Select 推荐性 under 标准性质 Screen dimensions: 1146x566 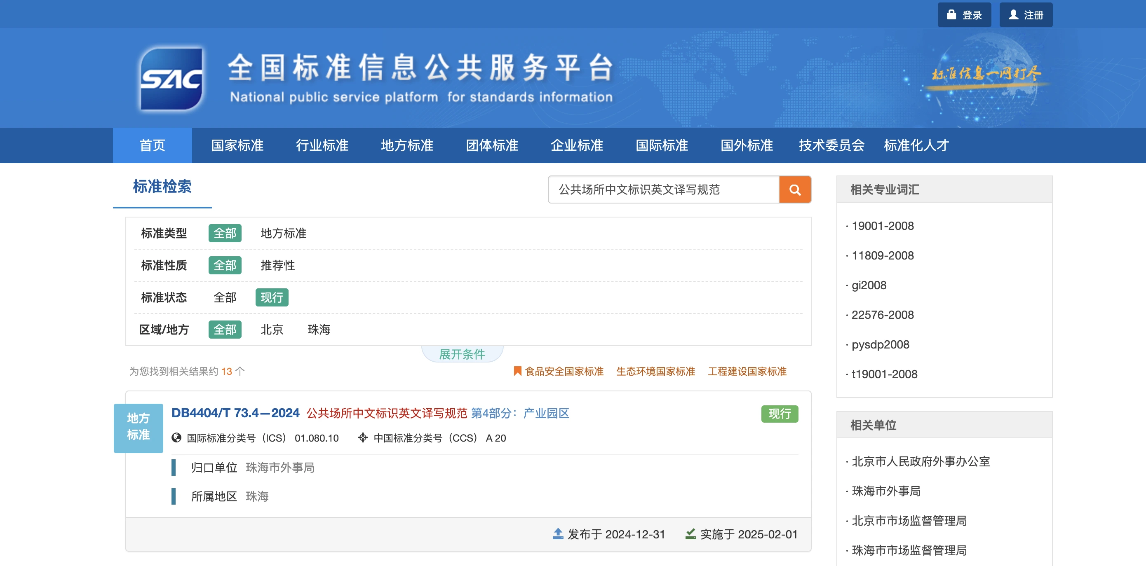click(278, 265)
